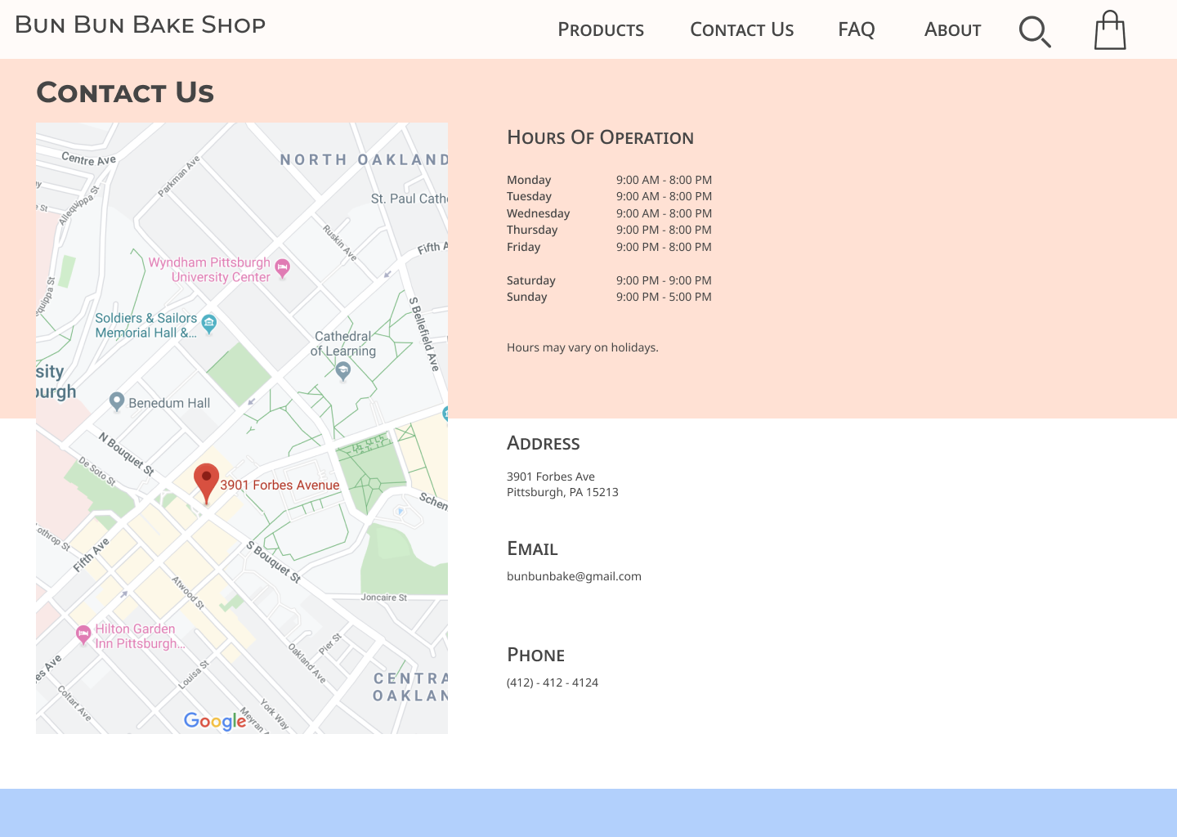The height and width of the screenshot is (837, 1177).
Task: Click the St. Paul Cathedral map label
Action: (x=409, y=199)
